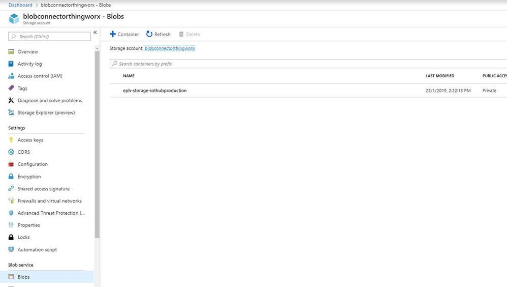Click the blue plus icon to add Container
This screenshot has width=507, height=287.
[x=112, y=34]
